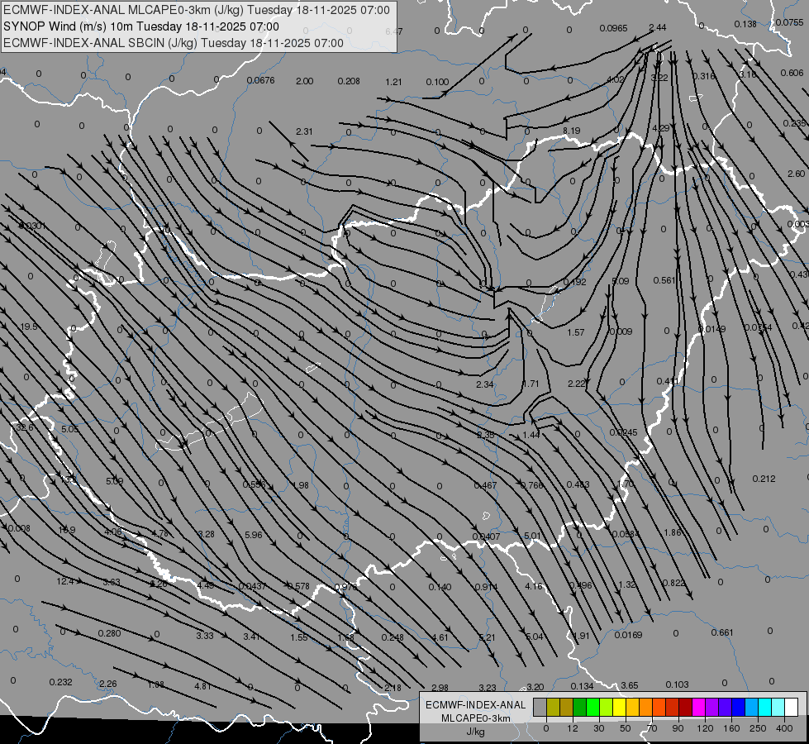This screenshot has width=809, height=744.
Task: Click the SBCIN header title line
Action: pos(174,43)
